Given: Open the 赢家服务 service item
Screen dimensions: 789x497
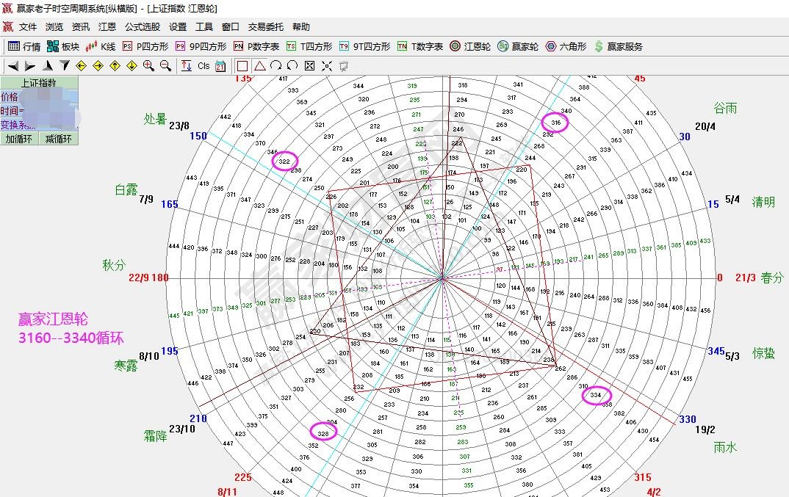Looking at the screenshot, I should 618,46.
